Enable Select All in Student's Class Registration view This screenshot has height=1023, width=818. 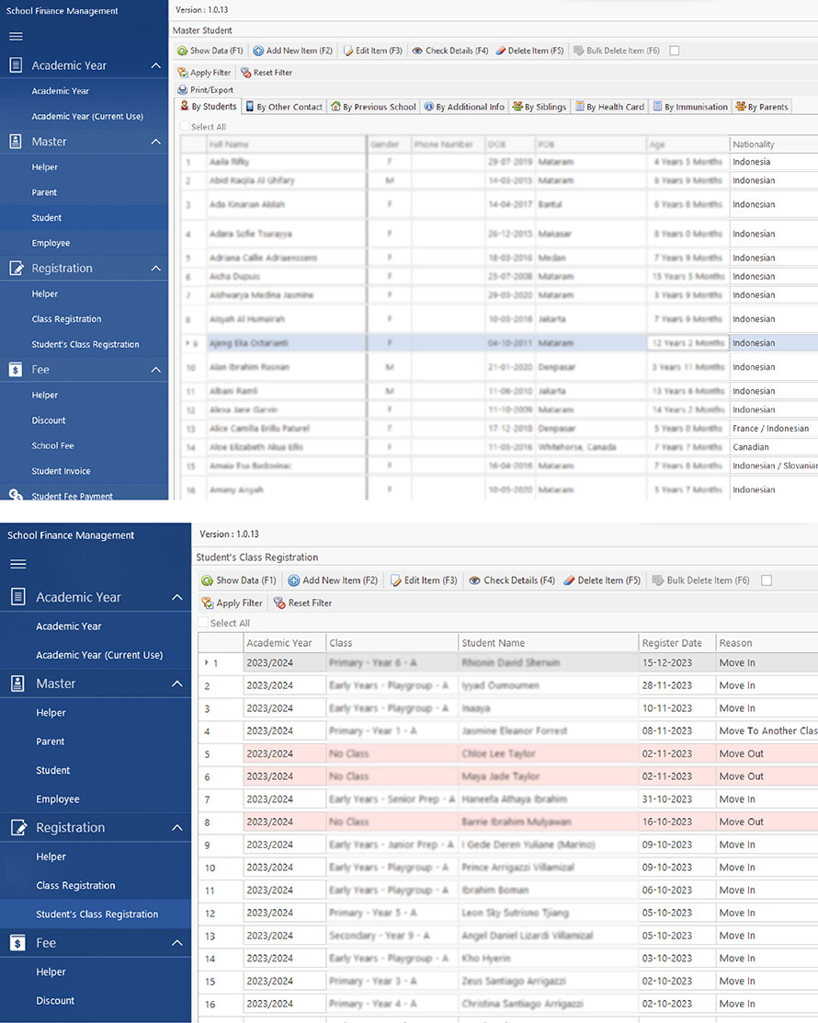pos(204,623)
